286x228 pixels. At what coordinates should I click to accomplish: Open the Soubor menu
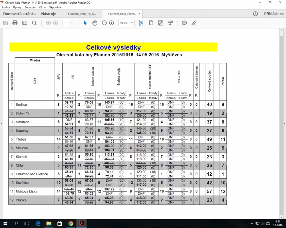pos(6,7)
